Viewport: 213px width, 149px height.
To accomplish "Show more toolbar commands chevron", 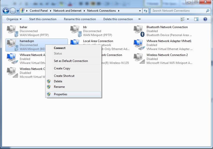I will tap(140, 19).
